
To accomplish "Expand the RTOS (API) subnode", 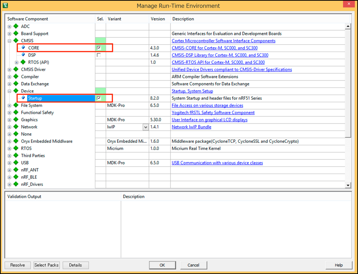I will pyautogui.click(x=16, y=62).
